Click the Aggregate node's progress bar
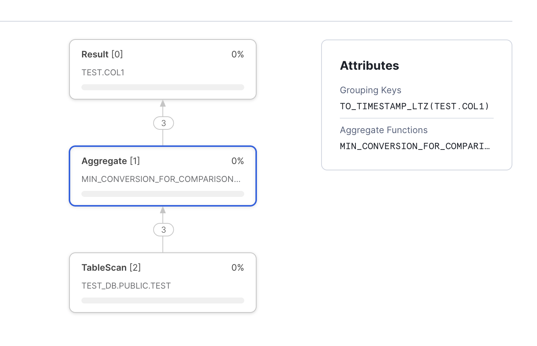This screenshot has width=537, height=346. click(162, 194)
